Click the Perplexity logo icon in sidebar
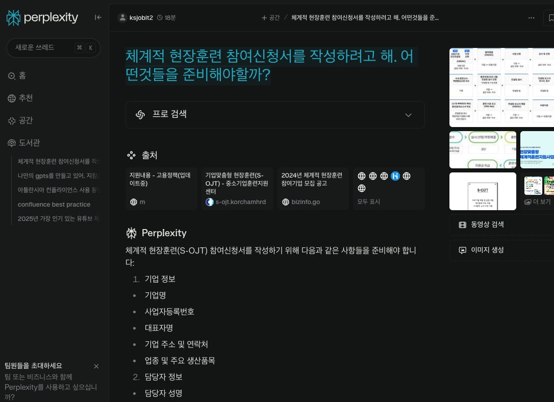This screenshot has width=554, height=402. (13, 18)
